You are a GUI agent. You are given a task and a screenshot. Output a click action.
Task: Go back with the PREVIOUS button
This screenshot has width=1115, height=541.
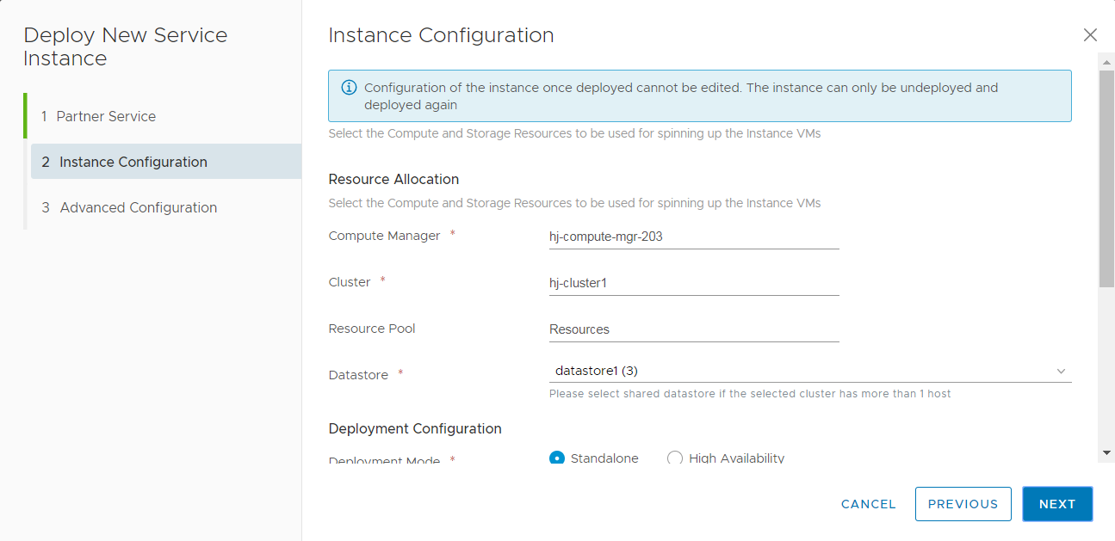pyautogui.click(x=963, y=504)
